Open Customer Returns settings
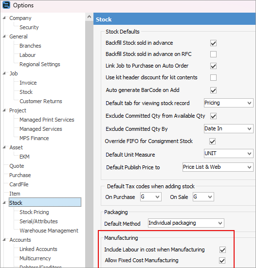This screenshot has width=256, height=268. point(41,101)
